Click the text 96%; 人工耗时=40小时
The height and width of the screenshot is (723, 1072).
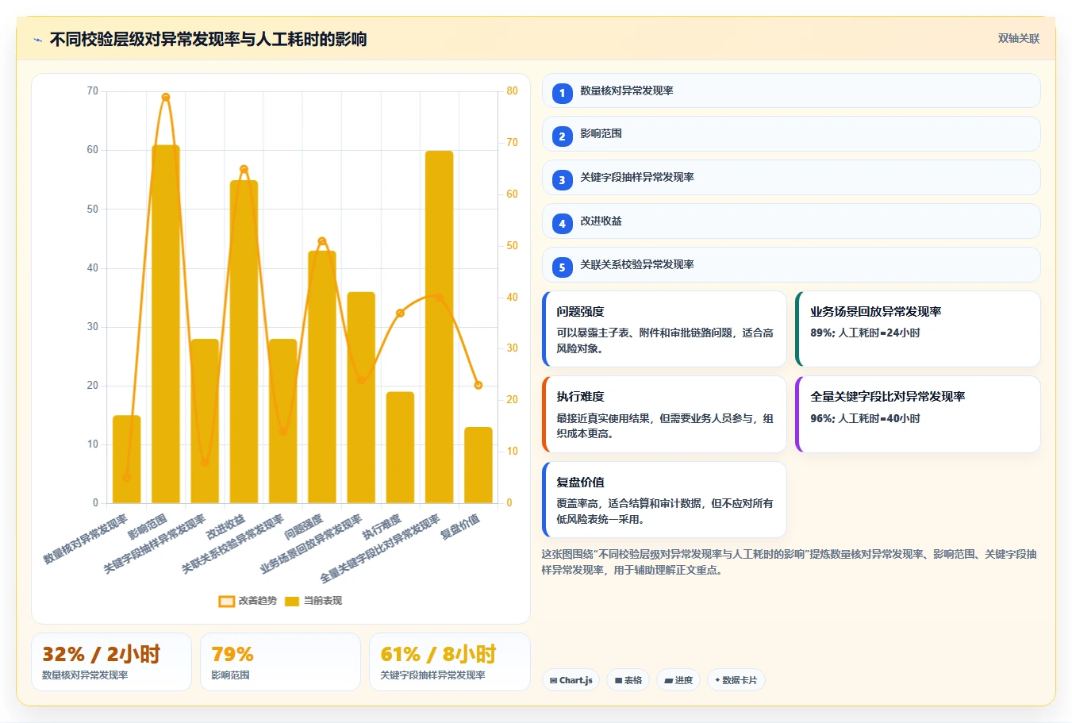click(x=865, y=418)
